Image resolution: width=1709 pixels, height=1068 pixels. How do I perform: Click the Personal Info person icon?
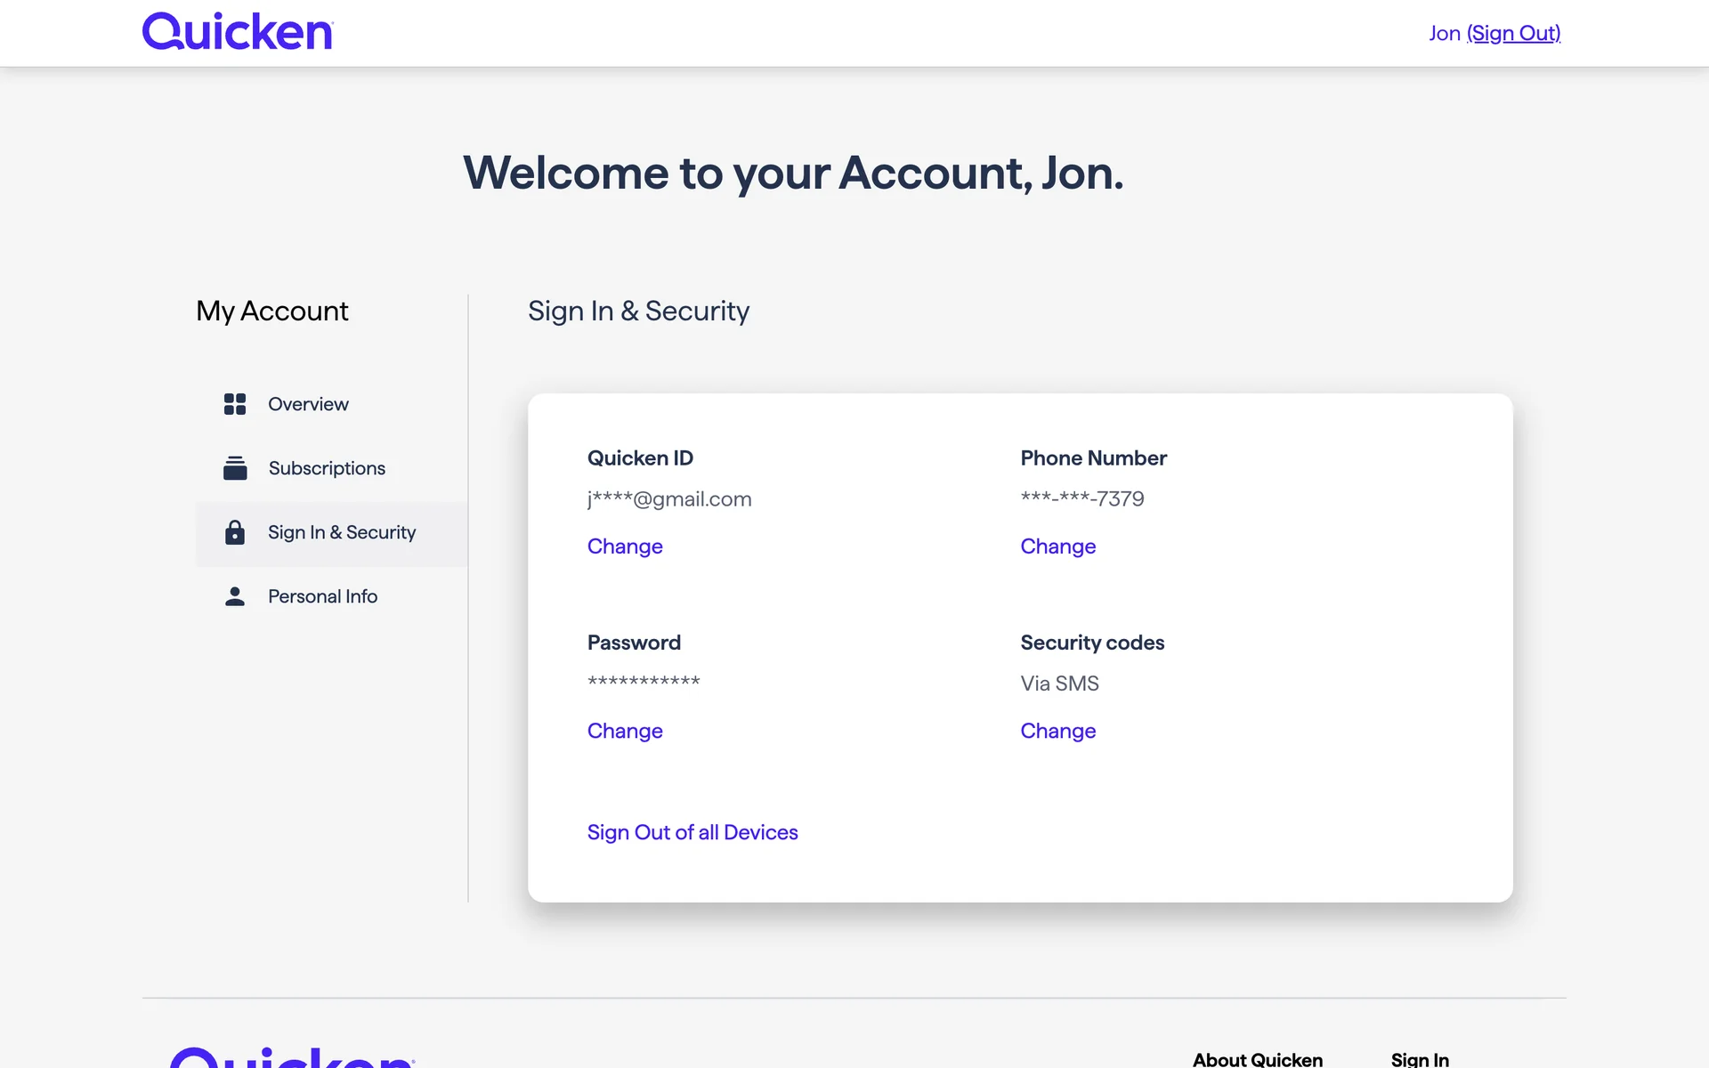click(x=234, y=596)
